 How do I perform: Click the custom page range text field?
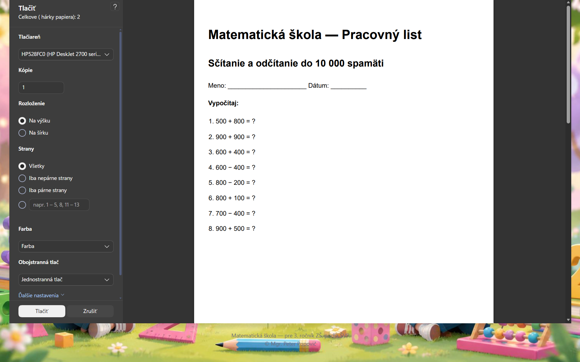coord(59,205)
